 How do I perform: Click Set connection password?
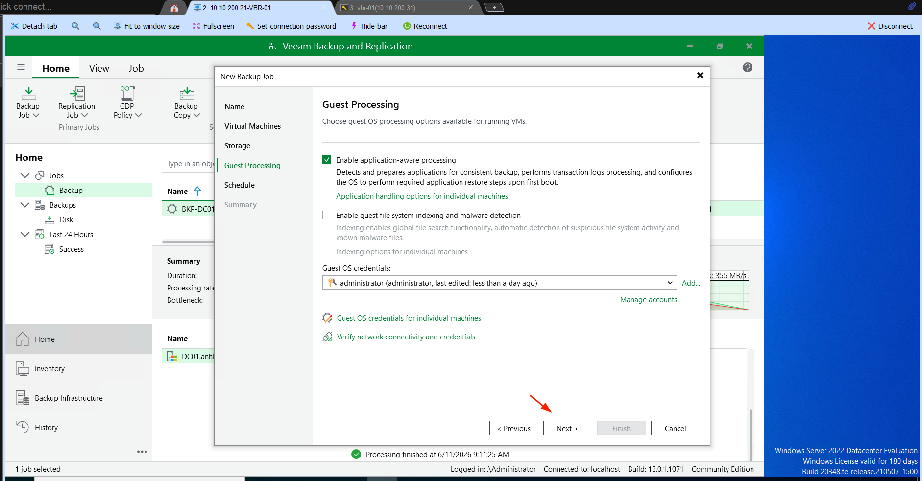click(x=291, y=26)
